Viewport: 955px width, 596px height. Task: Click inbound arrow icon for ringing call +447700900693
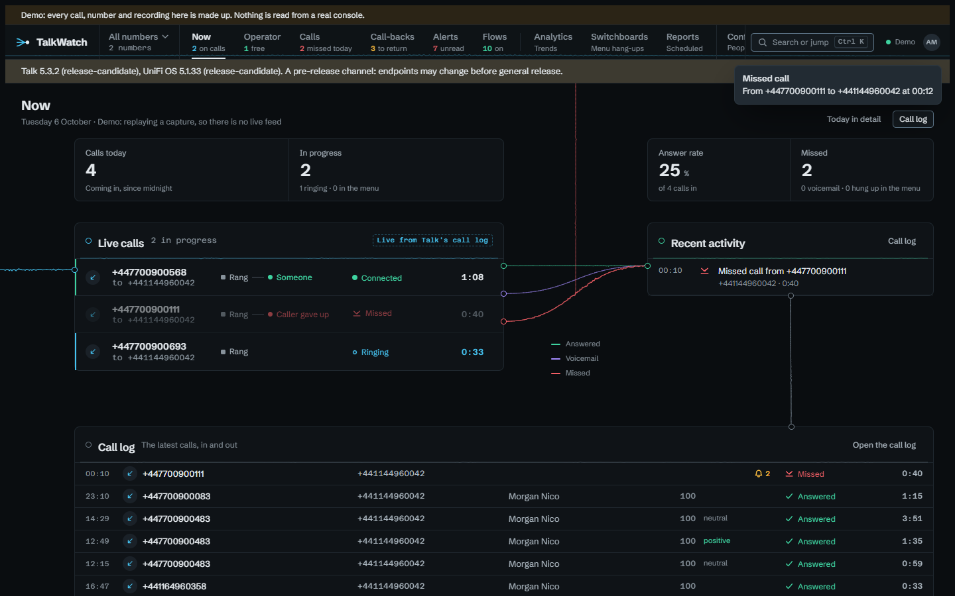(x=93, y=352)
